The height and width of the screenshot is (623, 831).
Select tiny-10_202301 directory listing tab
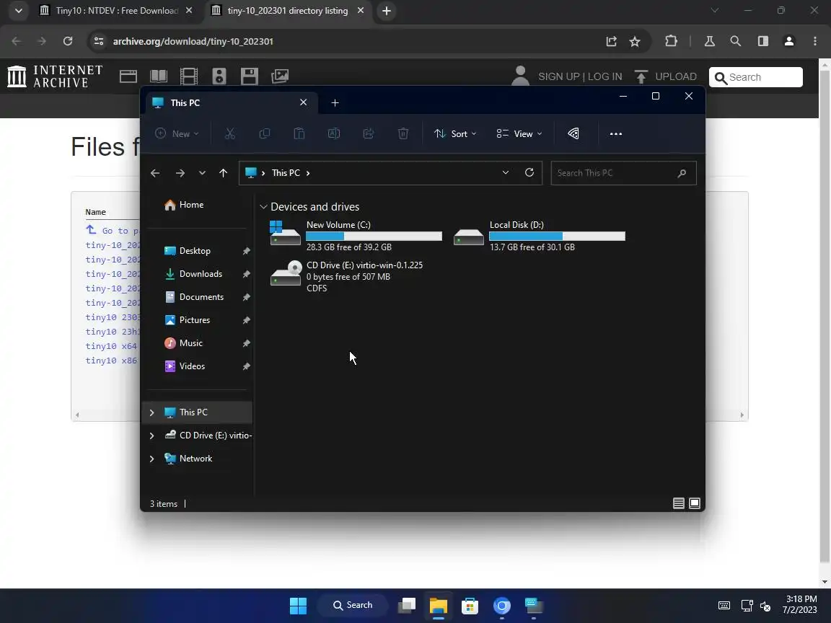pyautogui.click(x=288, y=11)
